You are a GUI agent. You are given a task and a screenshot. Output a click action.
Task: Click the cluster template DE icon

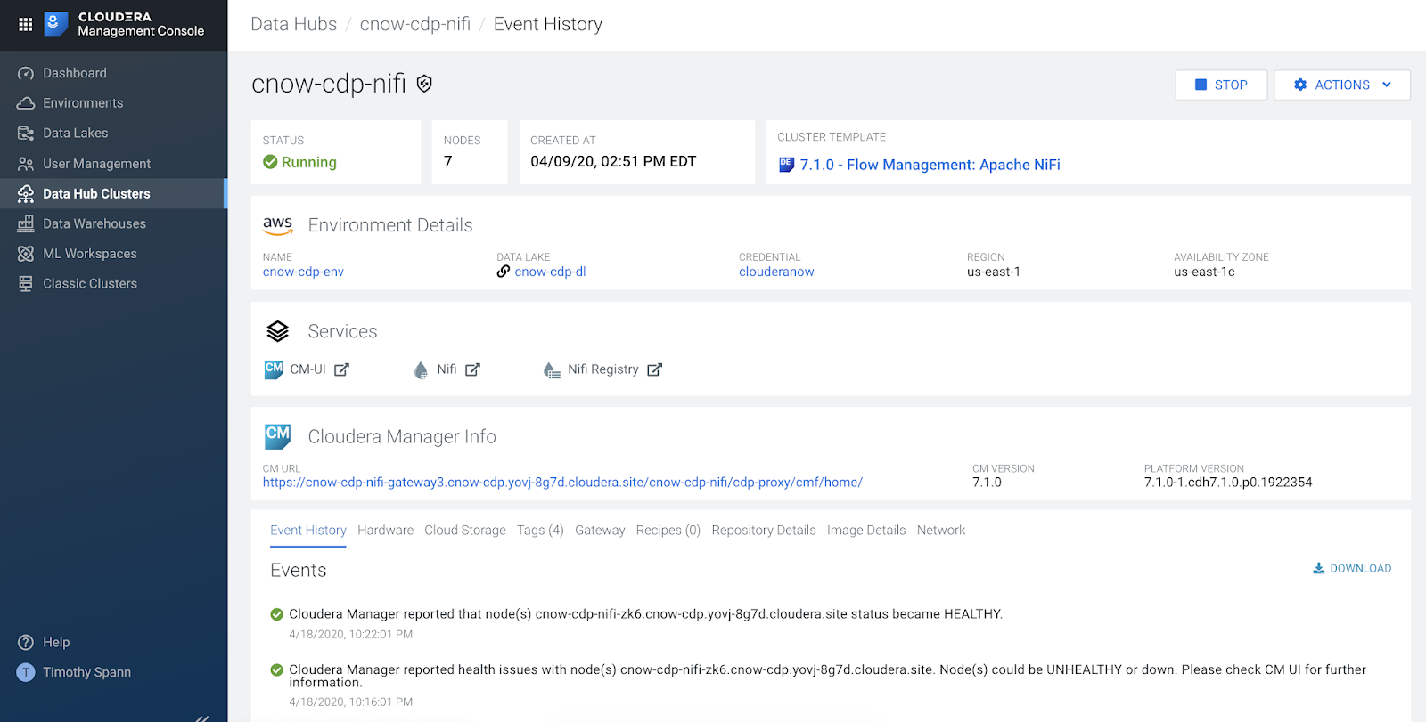coord(786,165)
